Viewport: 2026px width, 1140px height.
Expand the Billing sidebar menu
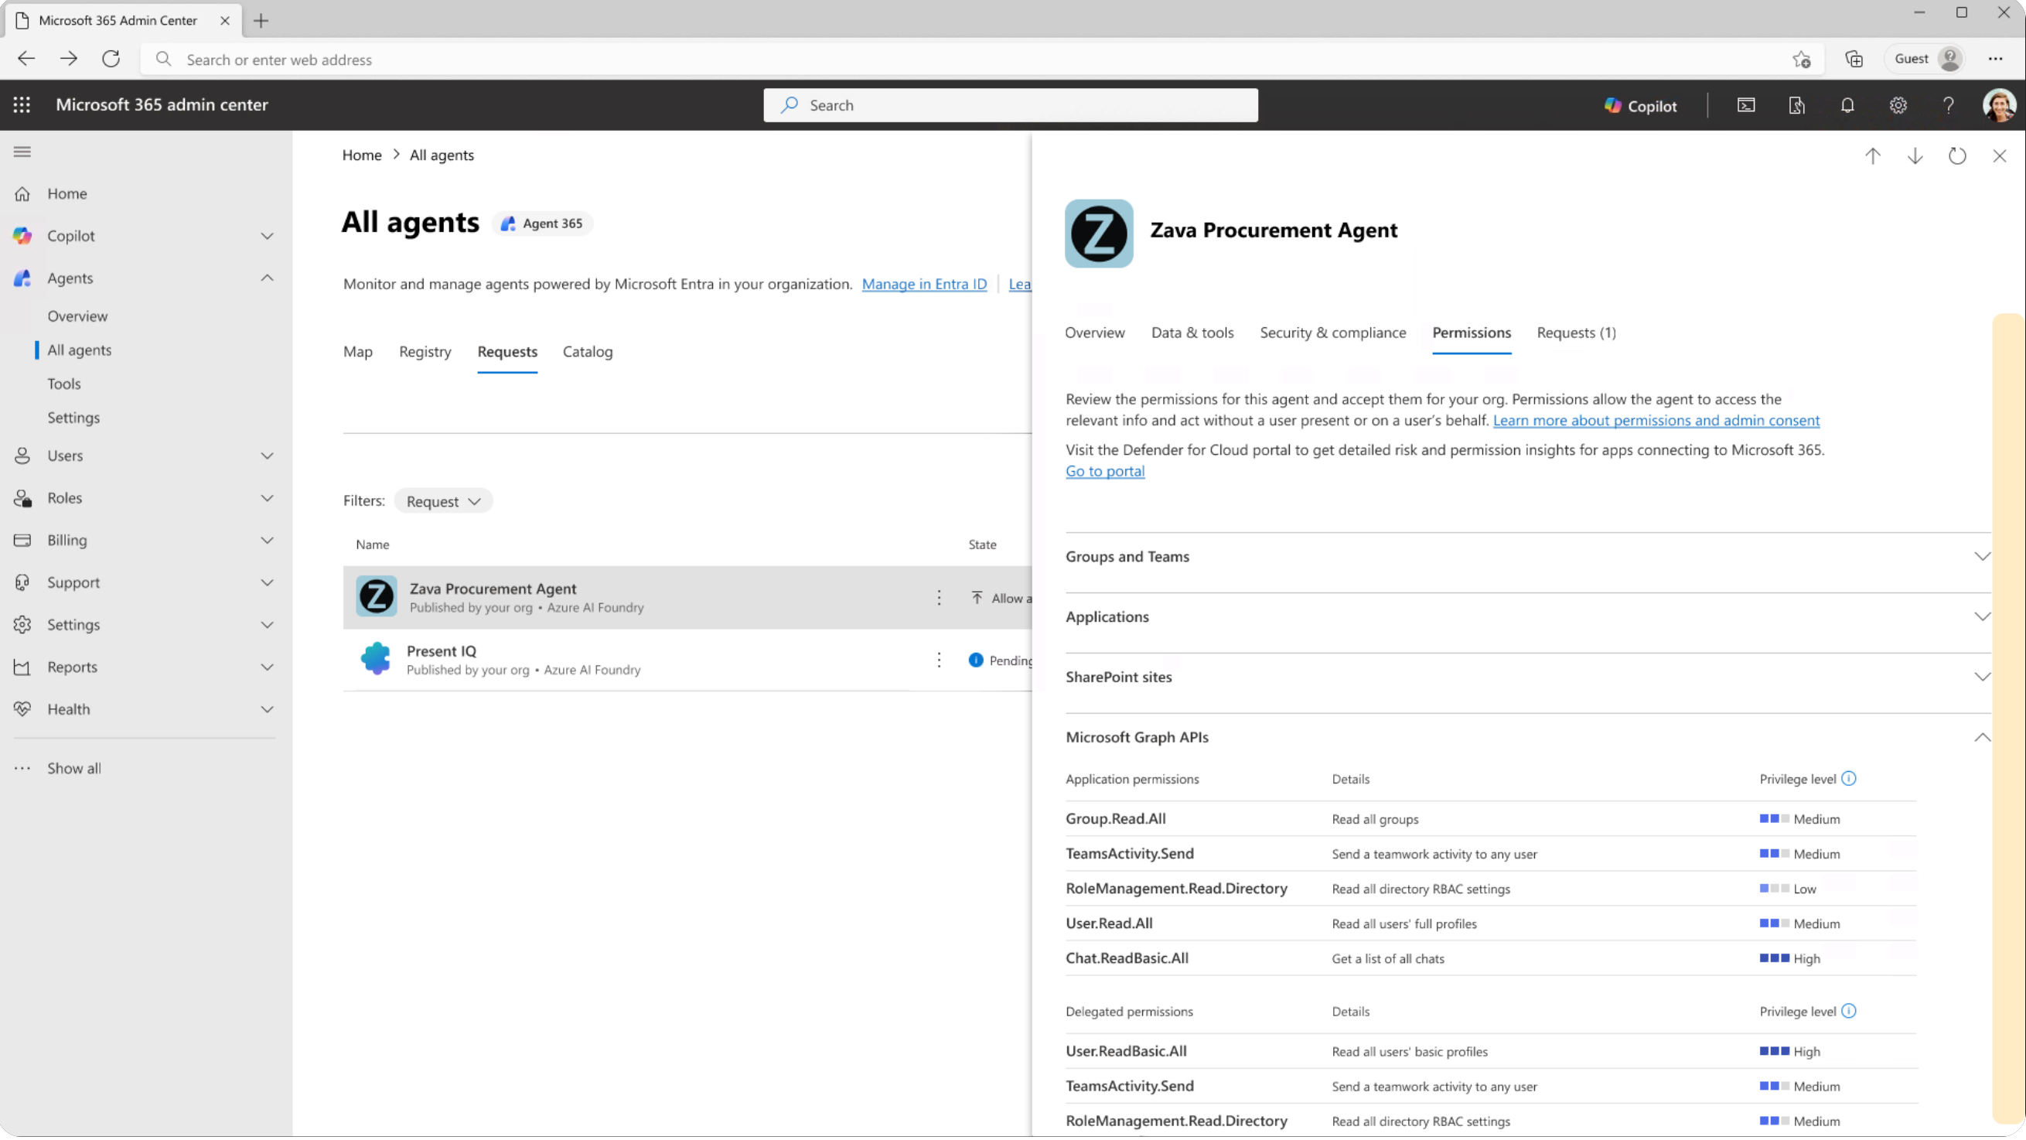click(268, 541)
